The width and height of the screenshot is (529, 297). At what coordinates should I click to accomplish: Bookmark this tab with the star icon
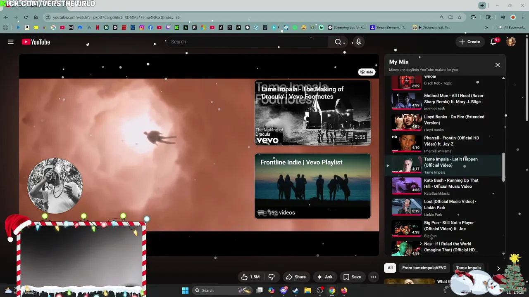point(460,17)
